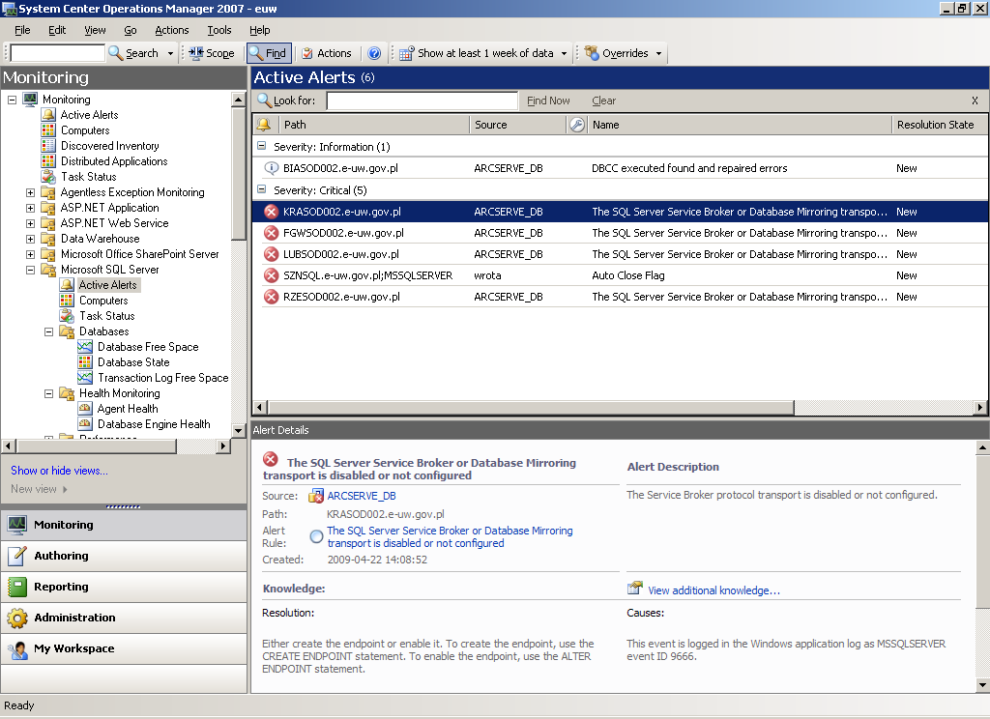Open the Edit menu
990x719 pixels.
tap(57, 30)
